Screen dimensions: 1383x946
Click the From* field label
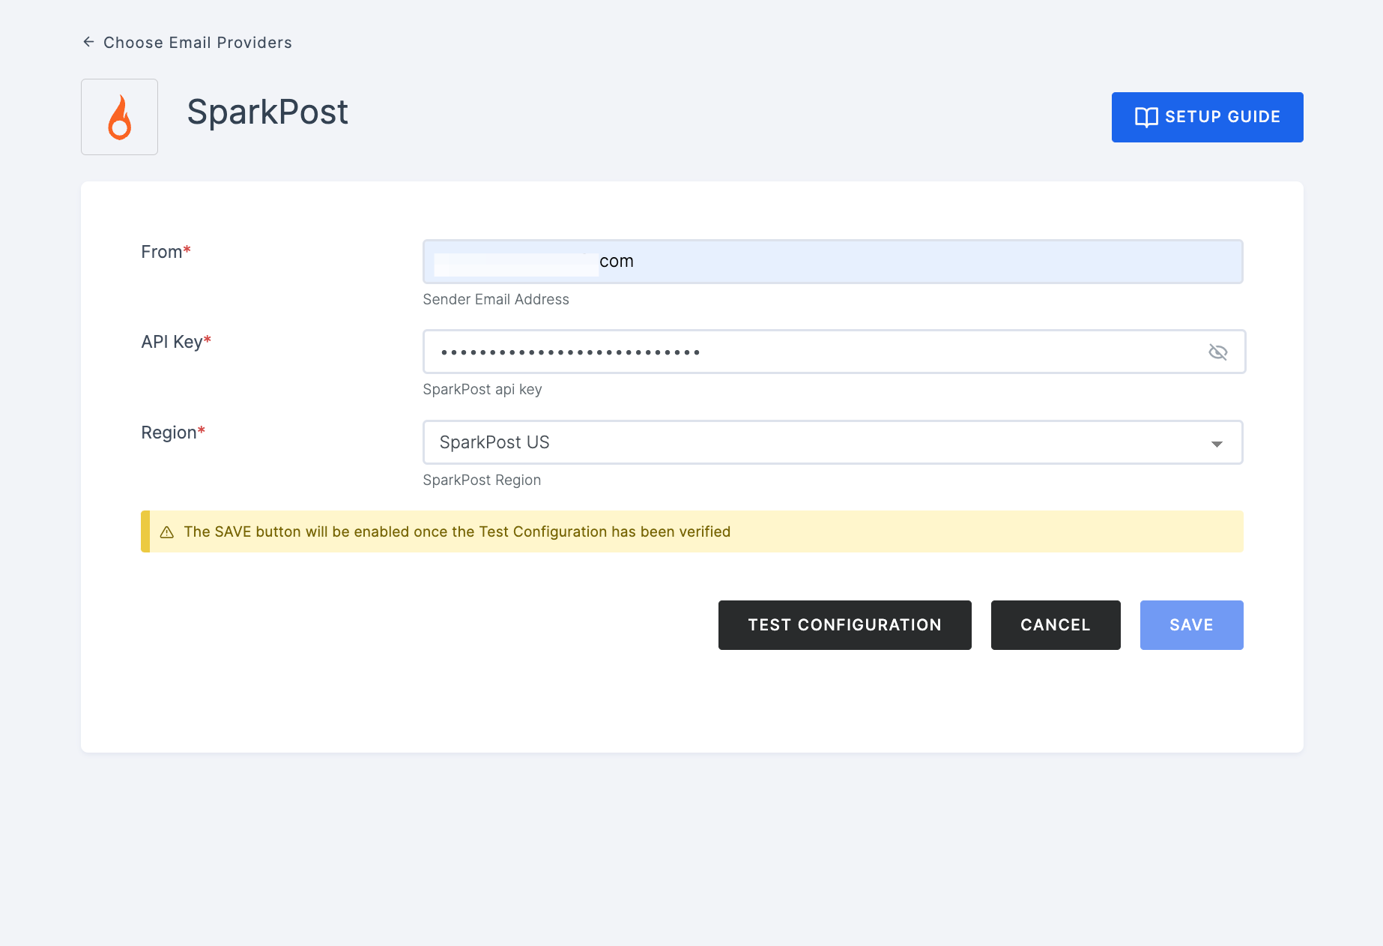[x=166, y=252]
